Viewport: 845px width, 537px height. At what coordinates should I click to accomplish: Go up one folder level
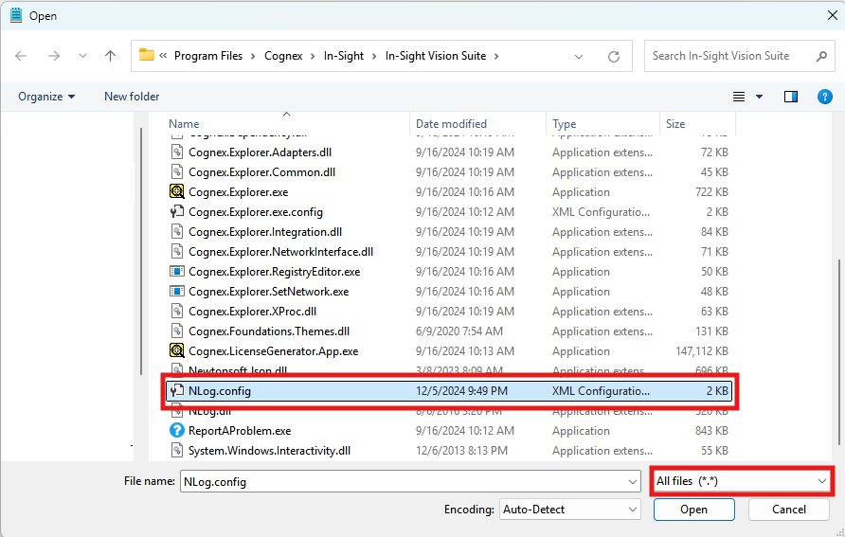111,56
